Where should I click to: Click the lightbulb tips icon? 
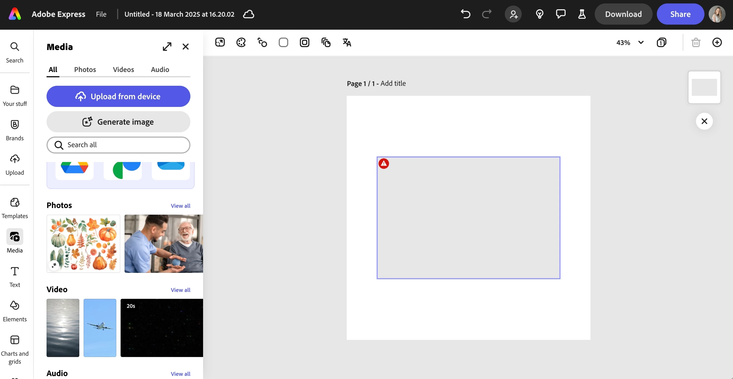pyautogui.click(x=539, y=14)
